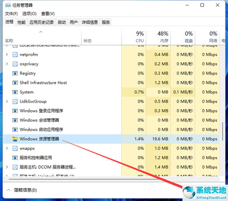Sort by the 磁盘 column header
Screen dimensions: 228x201
(x=183, y=38)
